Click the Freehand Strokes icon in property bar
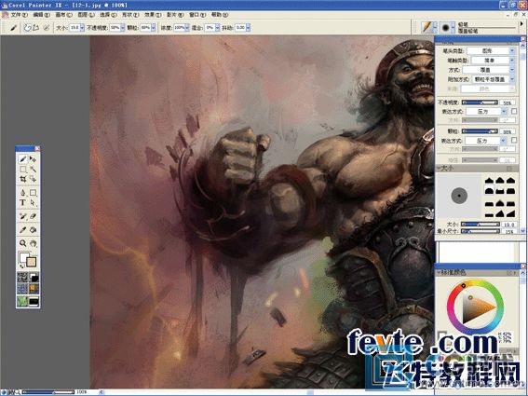Screen dimensions: 528x396 point(27,28)
